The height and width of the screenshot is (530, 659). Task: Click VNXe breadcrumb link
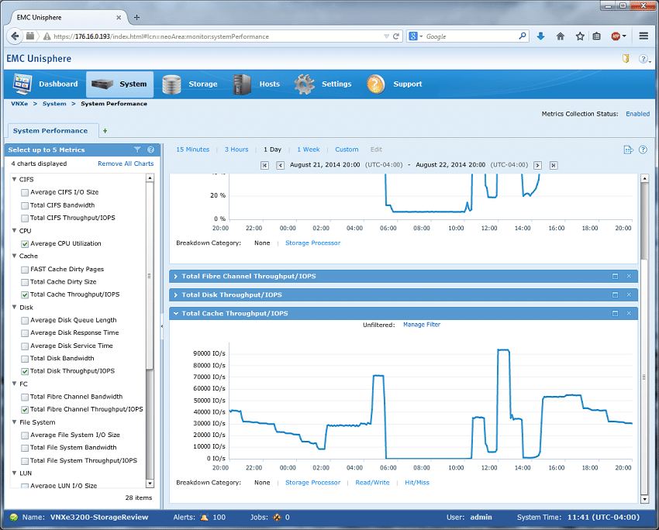point(19,104)
